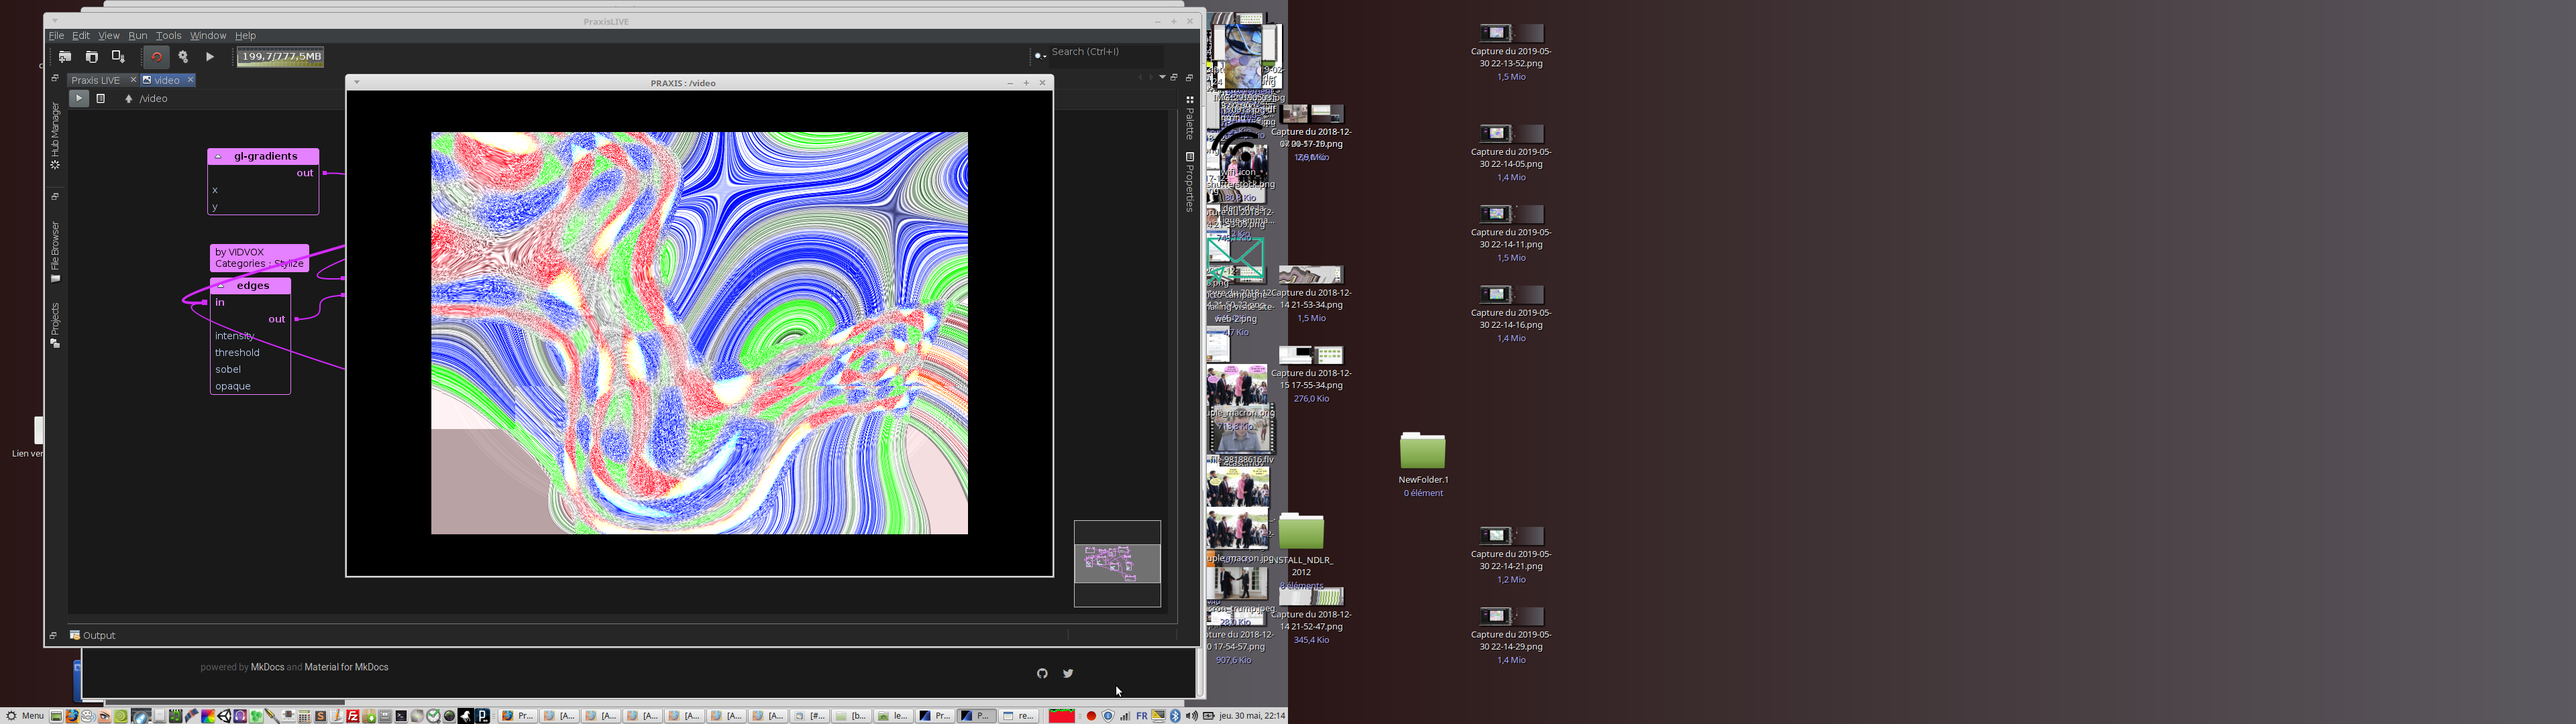This screenshot has height=724, width=2576.
Task: Collapse the edges node
Action: (221, 286)
